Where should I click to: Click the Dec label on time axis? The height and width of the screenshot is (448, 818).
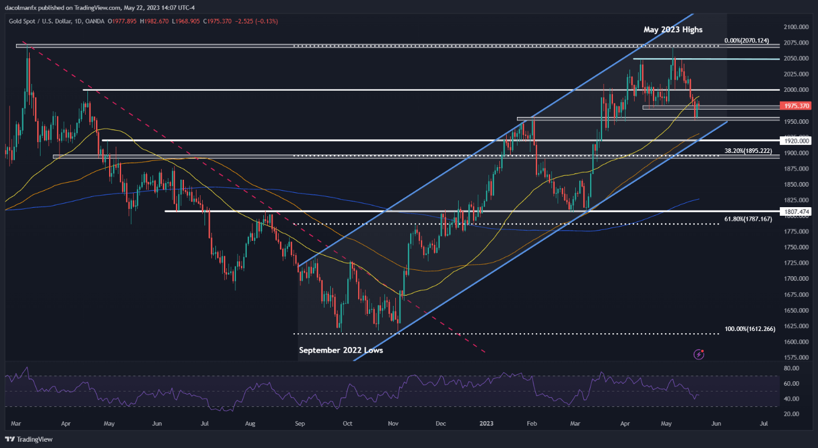coord(440,425)
